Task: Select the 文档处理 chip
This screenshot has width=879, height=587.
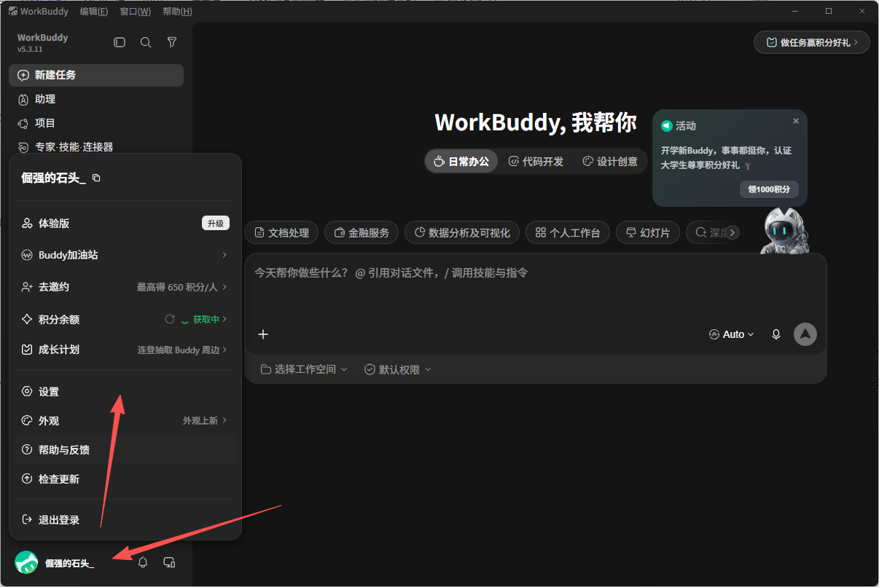Action: coord(281,233)
